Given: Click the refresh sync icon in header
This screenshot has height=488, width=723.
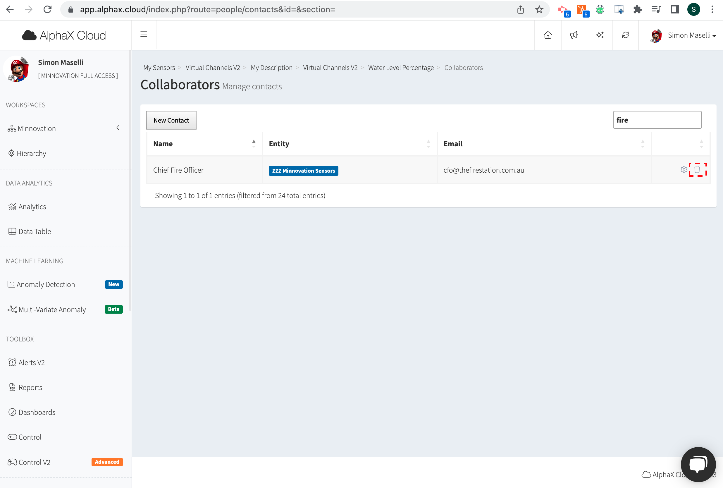Looking at the screenshot, I should 625,35.
